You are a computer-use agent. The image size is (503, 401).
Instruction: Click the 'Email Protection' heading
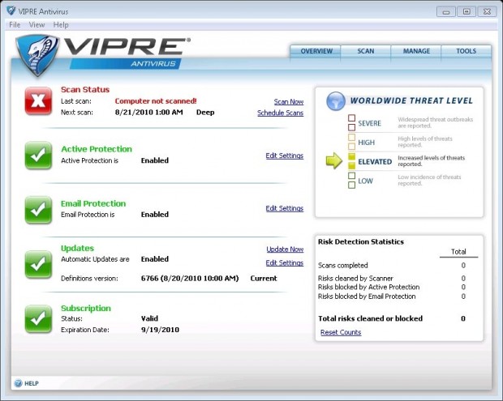click(x=93, y=203)
